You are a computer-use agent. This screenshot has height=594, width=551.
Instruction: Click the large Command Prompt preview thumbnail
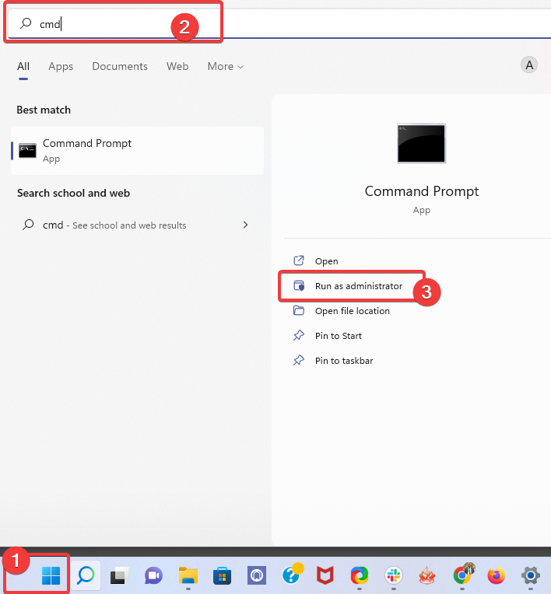[x=421, y=143]
